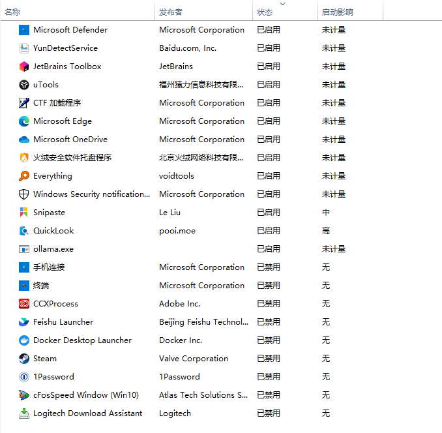
Task: Click the Feishu Launcher icon
Action: tap(24, 322)
